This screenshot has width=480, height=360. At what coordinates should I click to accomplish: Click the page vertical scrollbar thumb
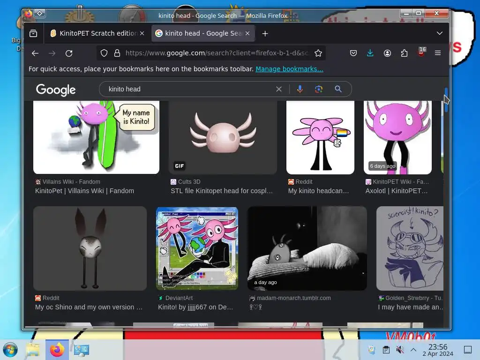point(447,99)
